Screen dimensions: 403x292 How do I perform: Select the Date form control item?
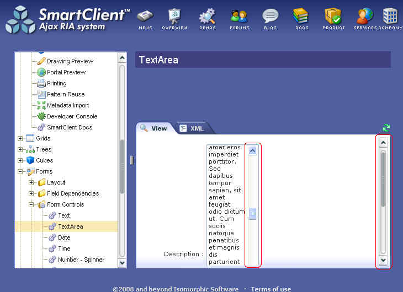64,237
